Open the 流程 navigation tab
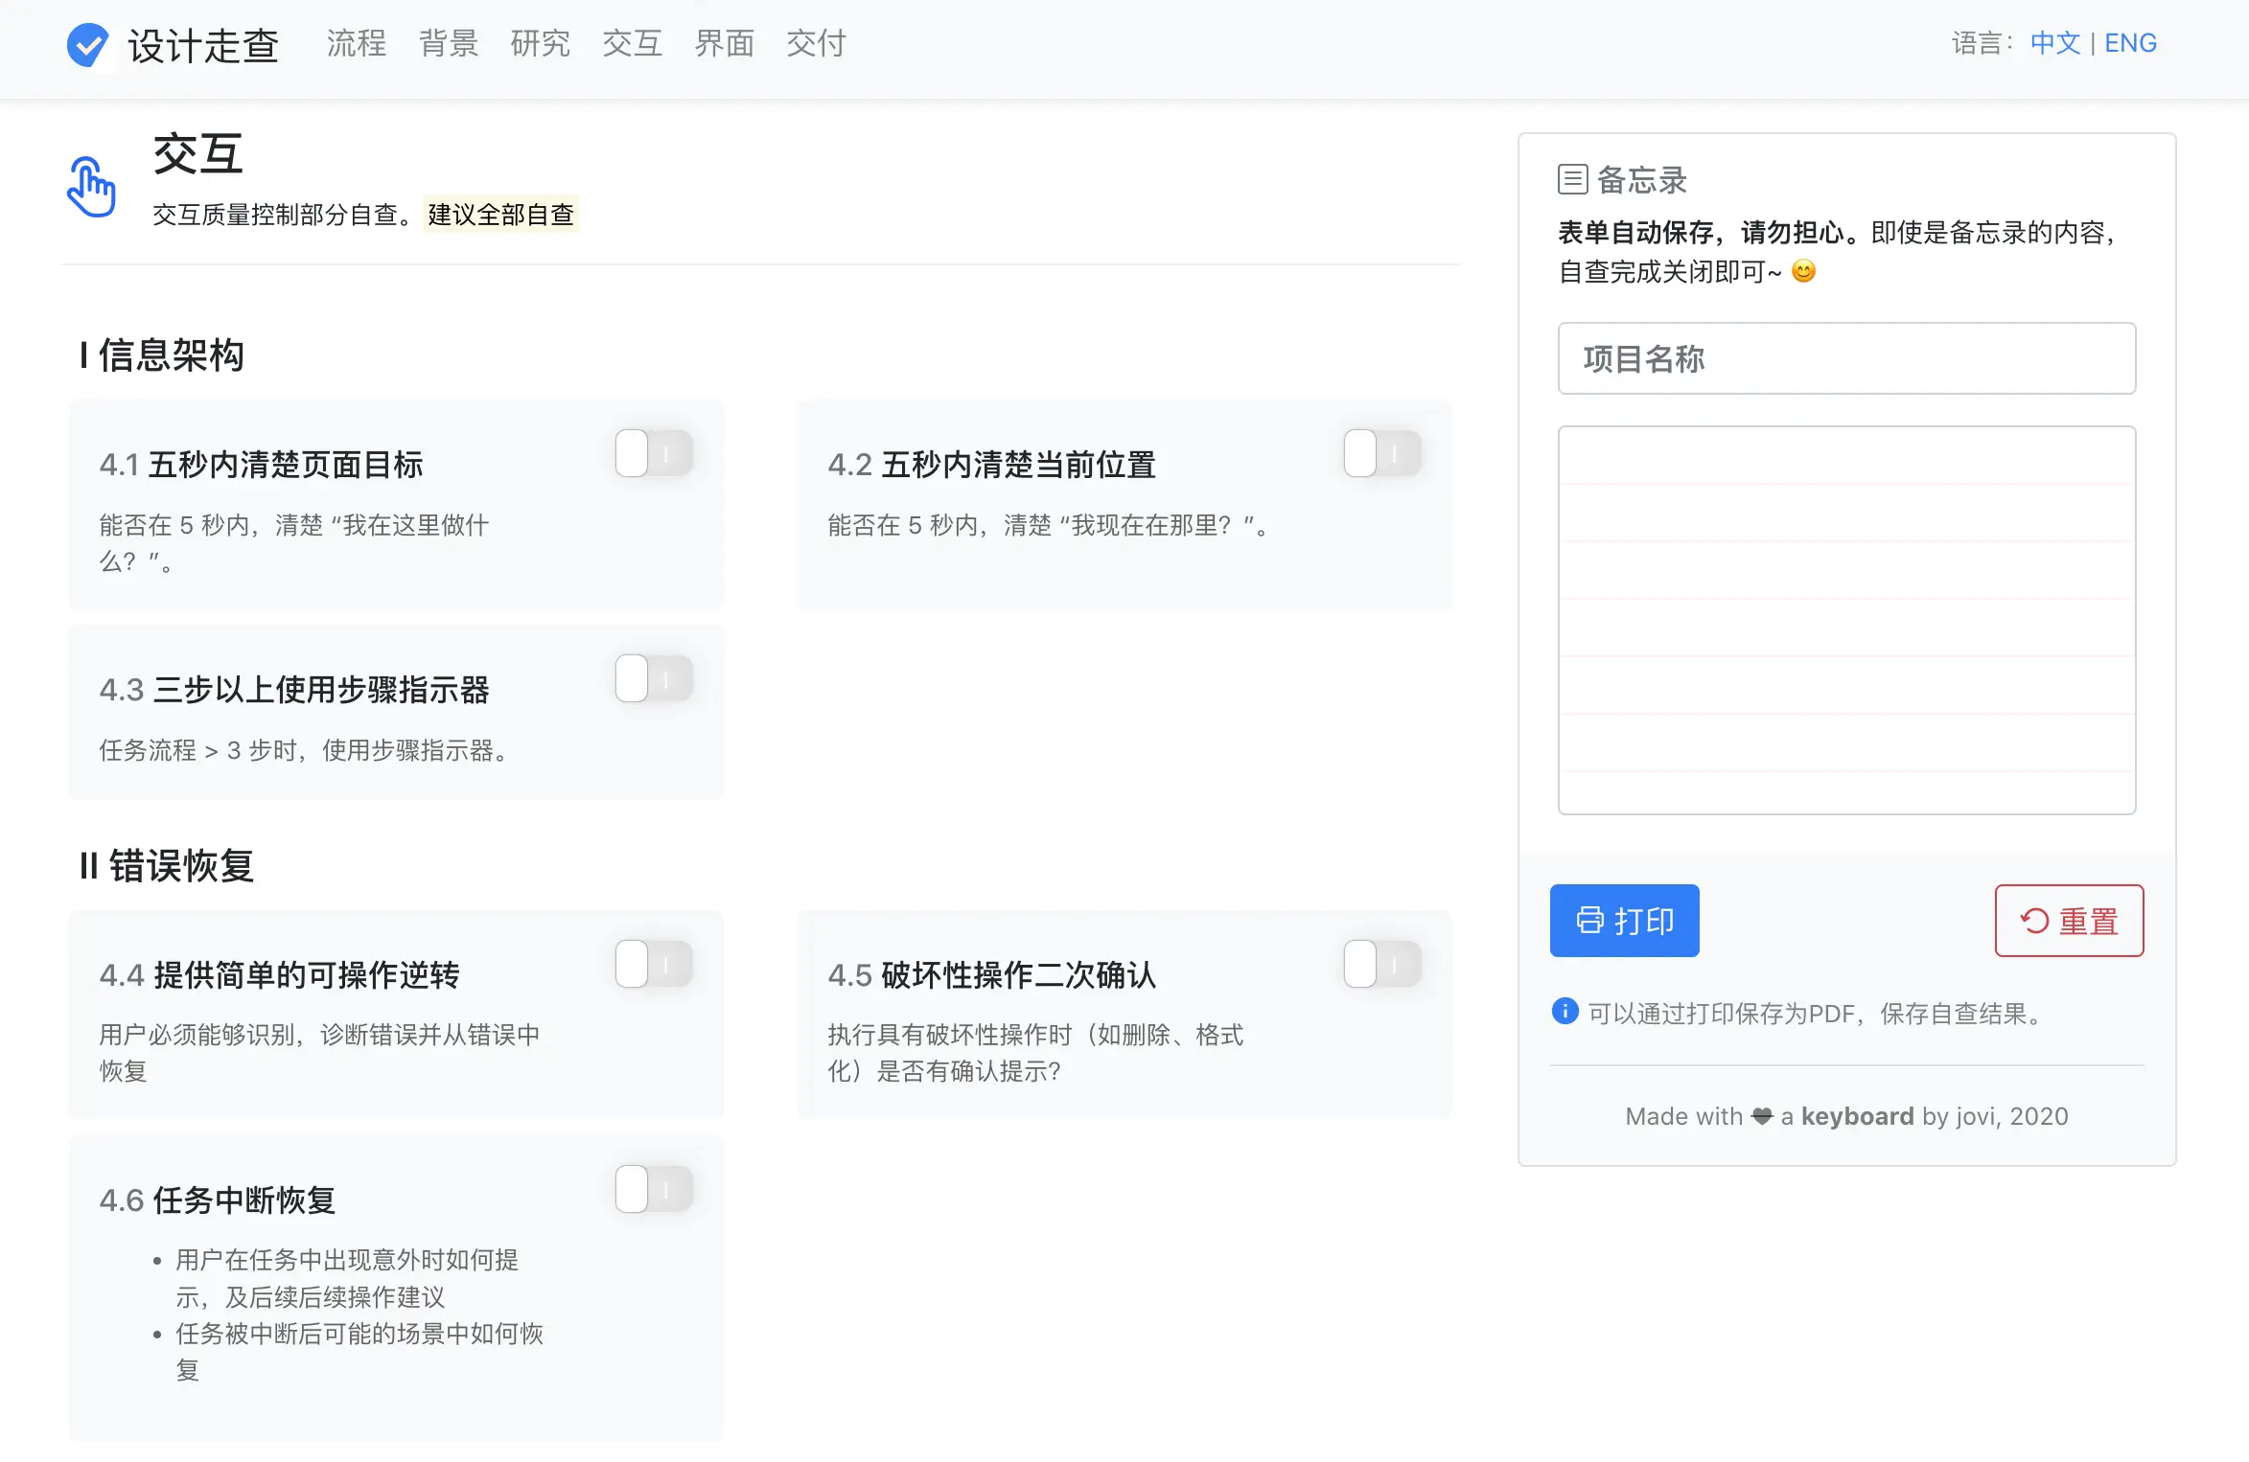The width and height of the screenshot is (2249, 1462). pyautogui.click(x=356, y=44)
